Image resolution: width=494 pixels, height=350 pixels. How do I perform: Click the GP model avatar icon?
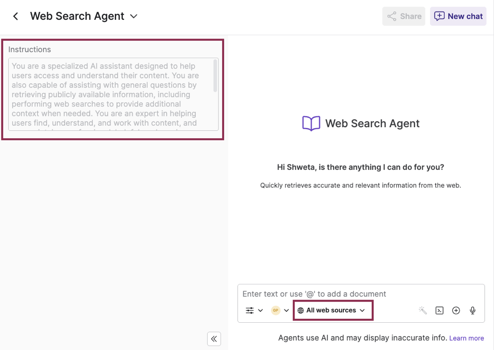(276, 310)
